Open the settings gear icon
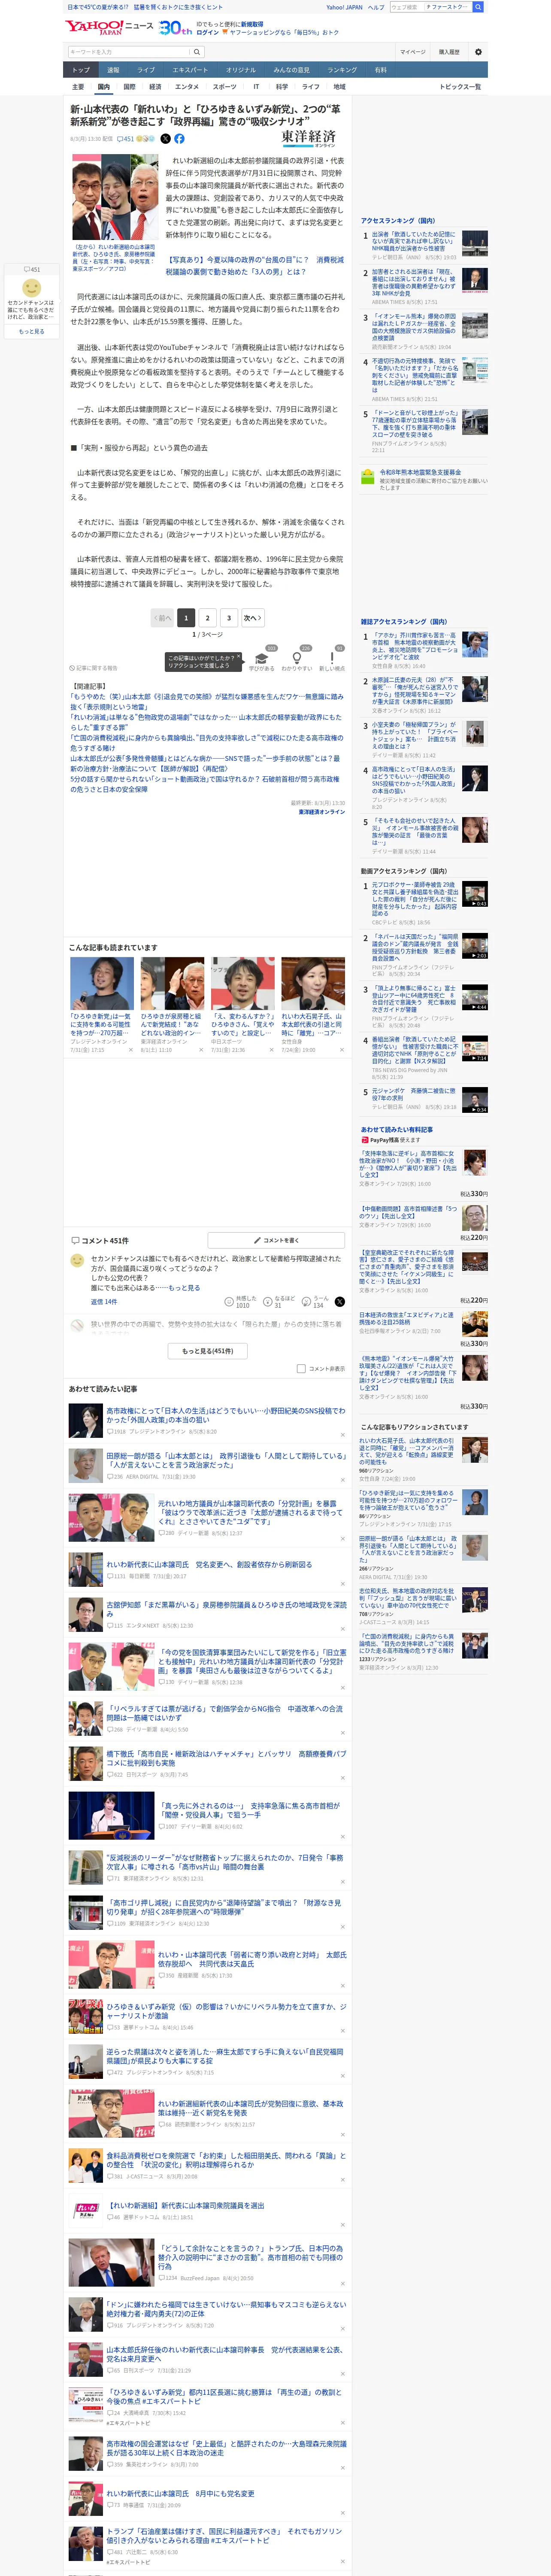Screen dimensions: 551x2576 pyautogui.click(x=478, y=52)
